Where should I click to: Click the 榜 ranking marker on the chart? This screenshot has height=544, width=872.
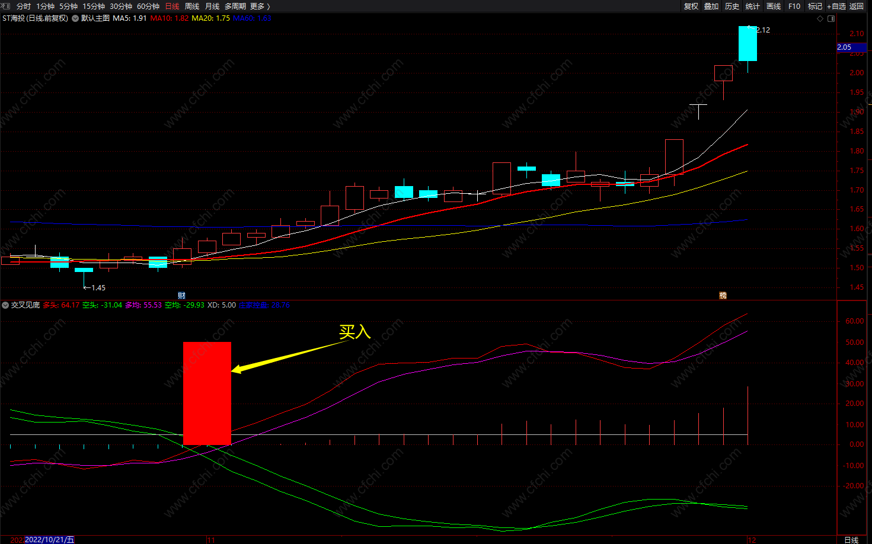click(x=723, y=295)
